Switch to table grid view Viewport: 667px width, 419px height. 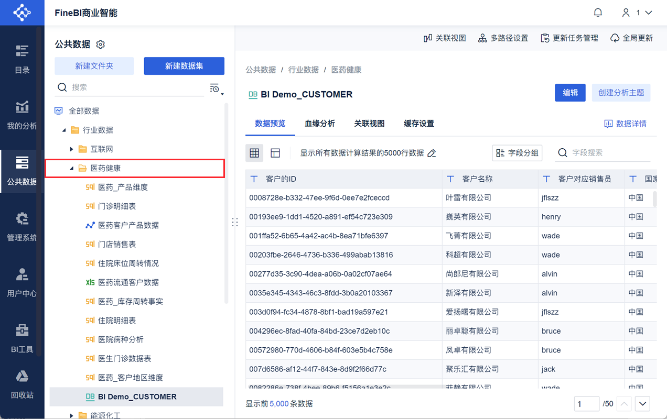click(x=254, y=153)
